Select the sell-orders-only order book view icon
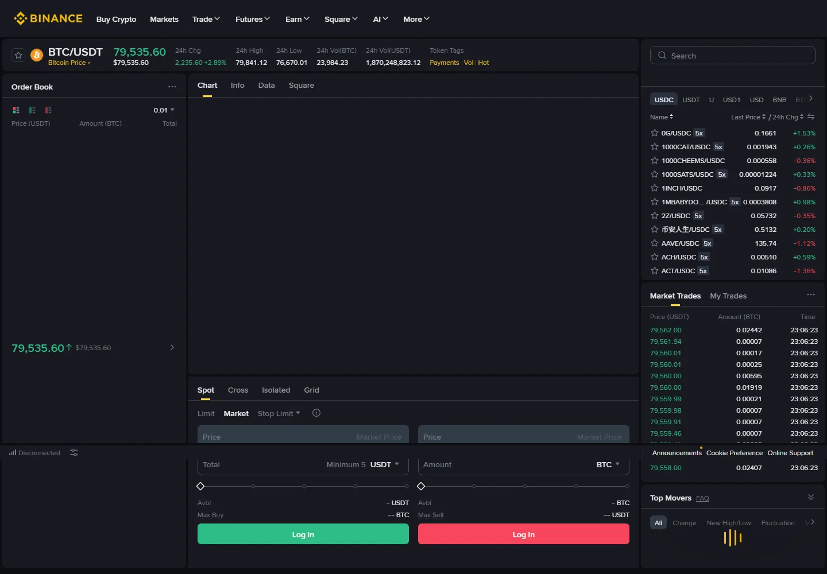This screenshot has width=827, height=574. coord(48,110)
